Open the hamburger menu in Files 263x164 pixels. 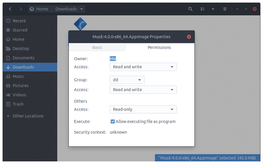tap(225, 9)
